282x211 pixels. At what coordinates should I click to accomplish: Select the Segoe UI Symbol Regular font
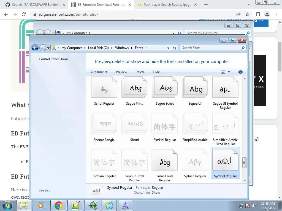[225, 87]
